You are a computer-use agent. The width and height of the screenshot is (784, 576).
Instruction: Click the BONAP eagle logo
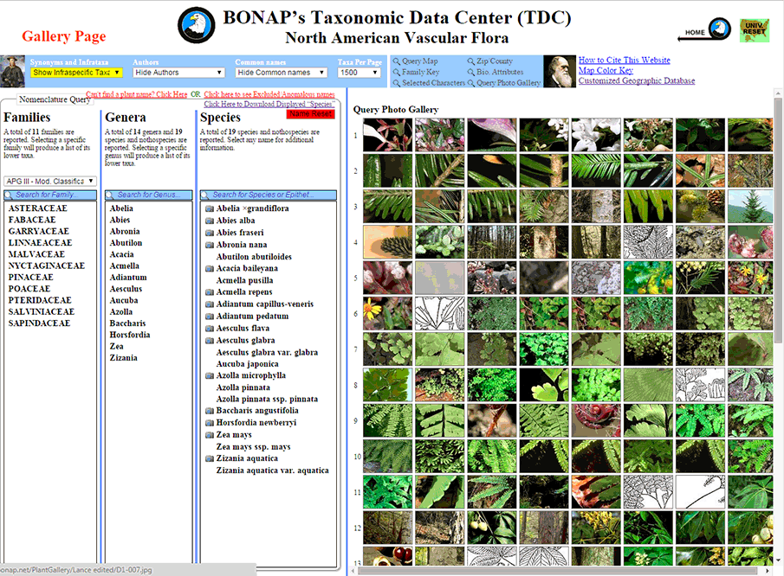coord(195,26)
